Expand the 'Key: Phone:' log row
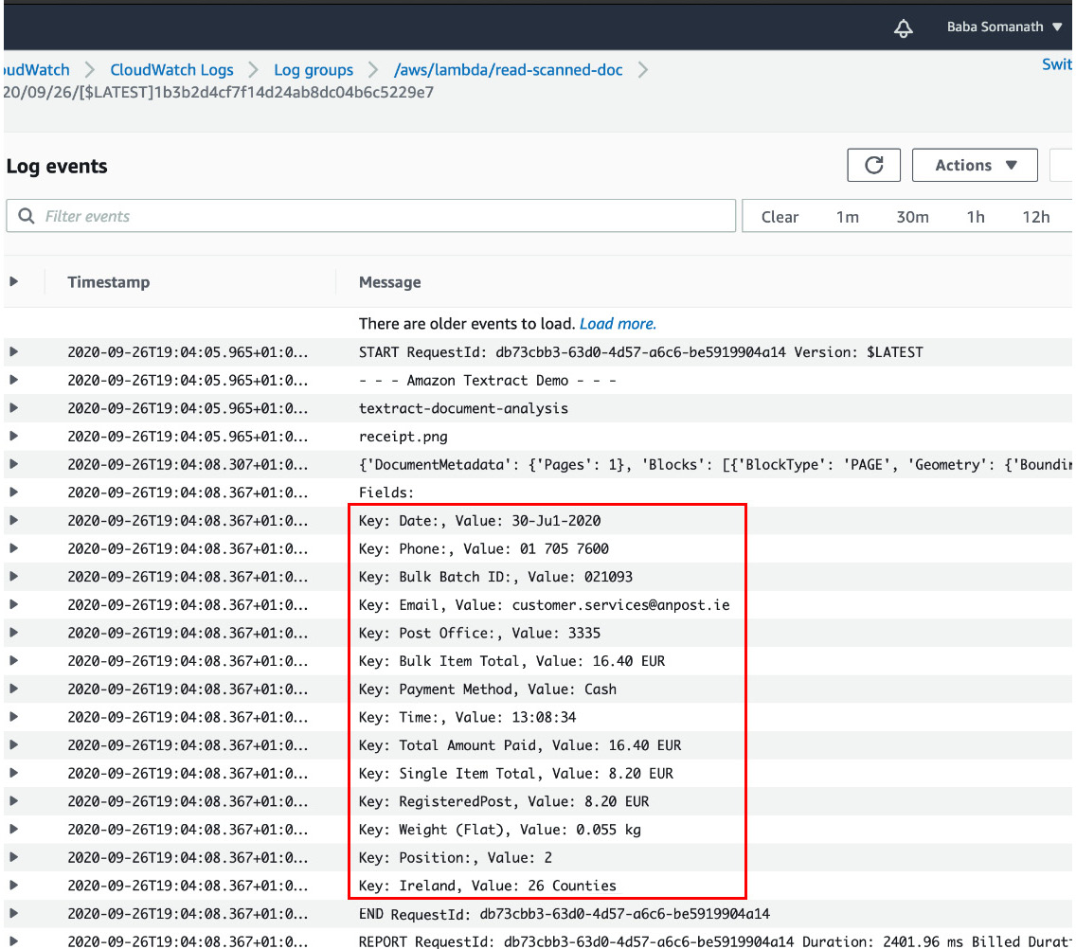The image size is (1076, 949). click(13, 549)
